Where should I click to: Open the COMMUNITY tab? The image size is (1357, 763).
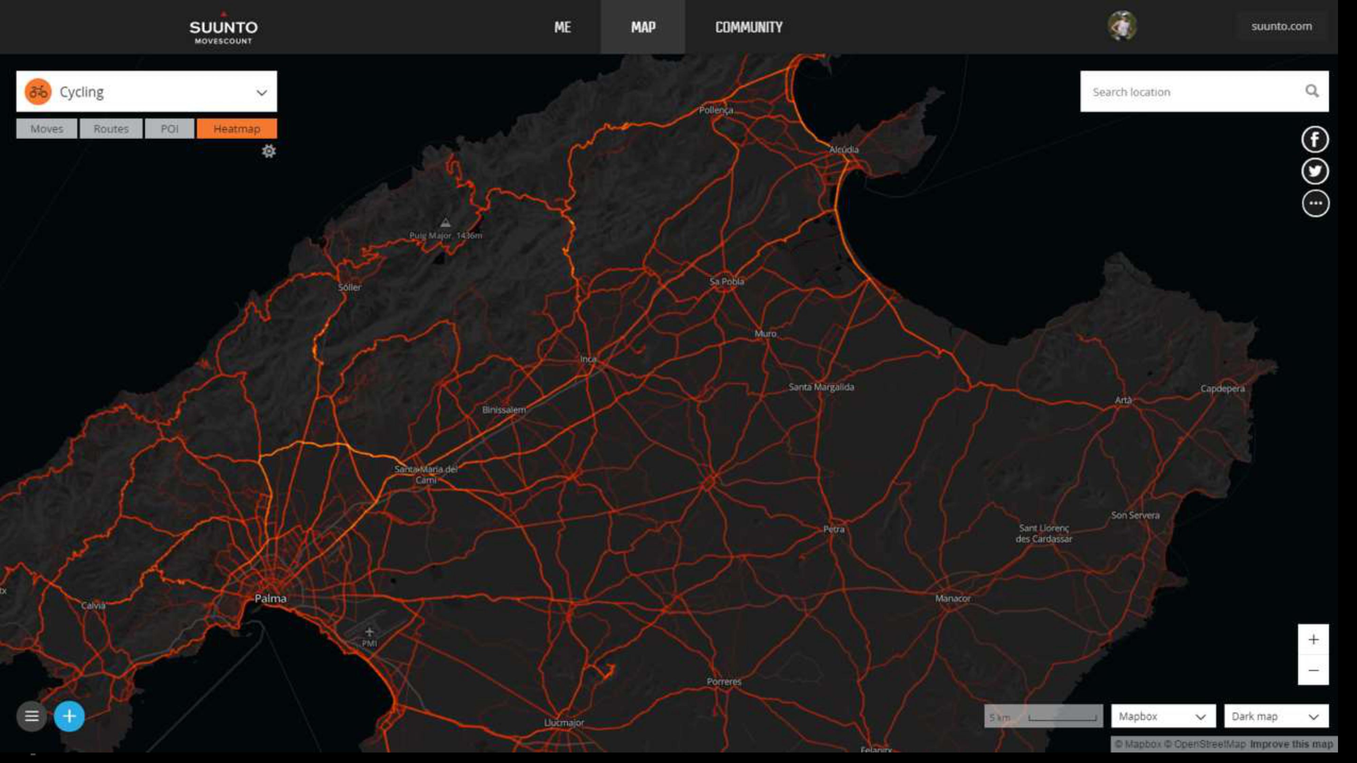click(749, 27)
